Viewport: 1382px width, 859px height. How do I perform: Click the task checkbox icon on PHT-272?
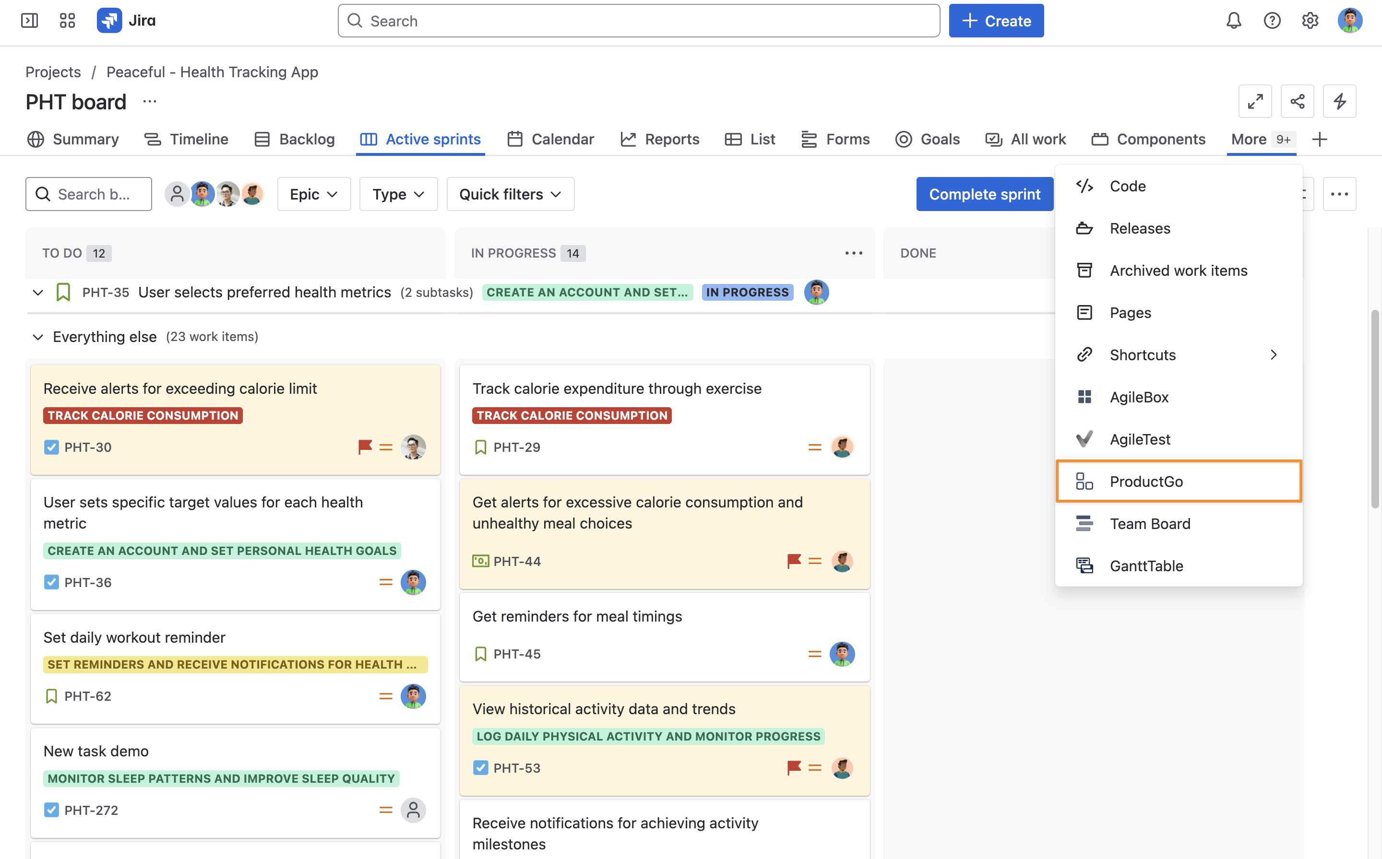coord(51,810)
